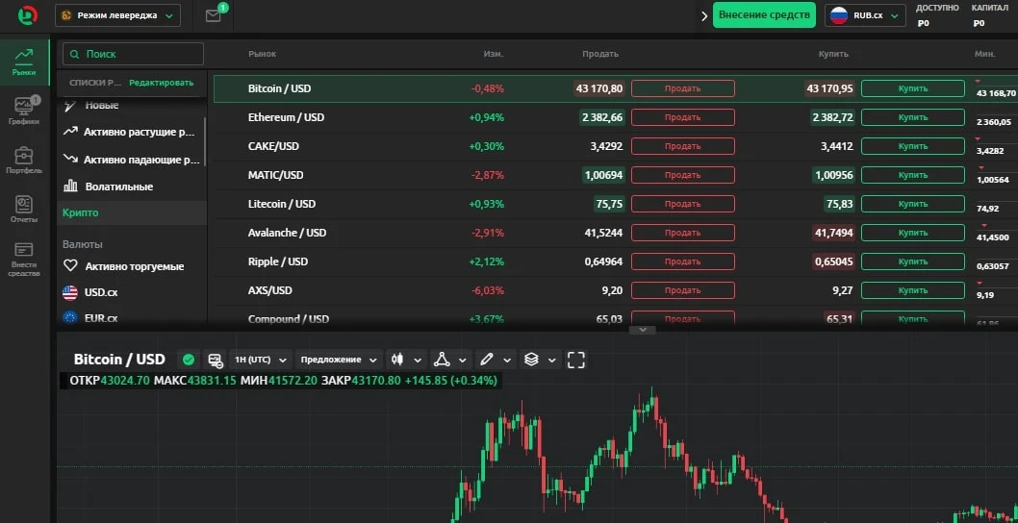
Task: Click Продать for Avalanche / USD
Action: [x=683, y=233]
